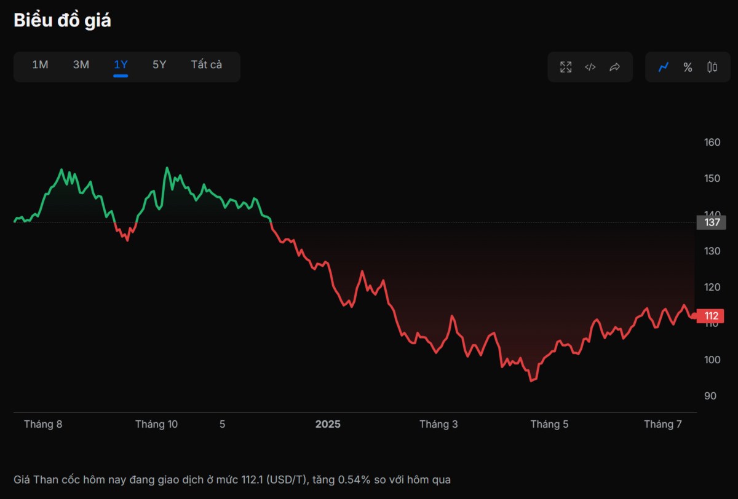Select the 1M time range

tap(40, 65)
